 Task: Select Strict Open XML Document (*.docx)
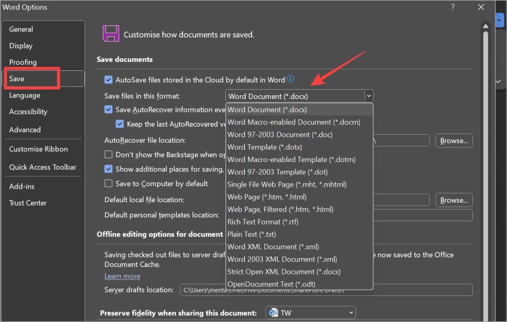tap(299, 271)
